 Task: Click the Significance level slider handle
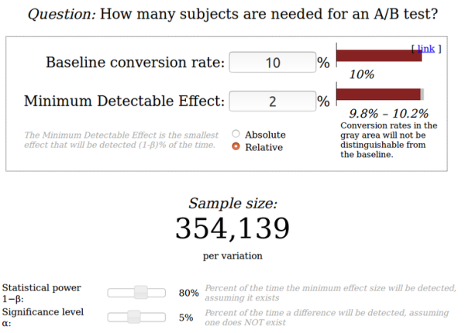133,316
